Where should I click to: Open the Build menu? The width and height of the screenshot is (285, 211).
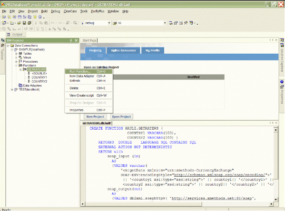coord(44,11)
